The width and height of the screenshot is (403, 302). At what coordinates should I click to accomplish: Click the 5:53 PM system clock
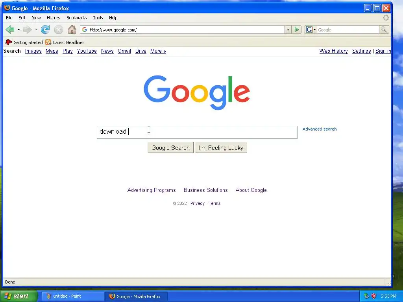coord(388,296)
